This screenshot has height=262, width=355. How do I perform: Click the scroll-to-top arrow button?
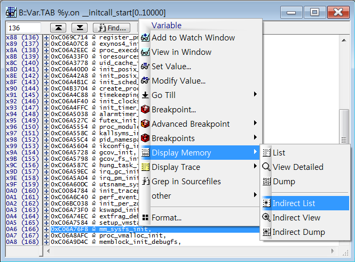[x=58, y=28]
